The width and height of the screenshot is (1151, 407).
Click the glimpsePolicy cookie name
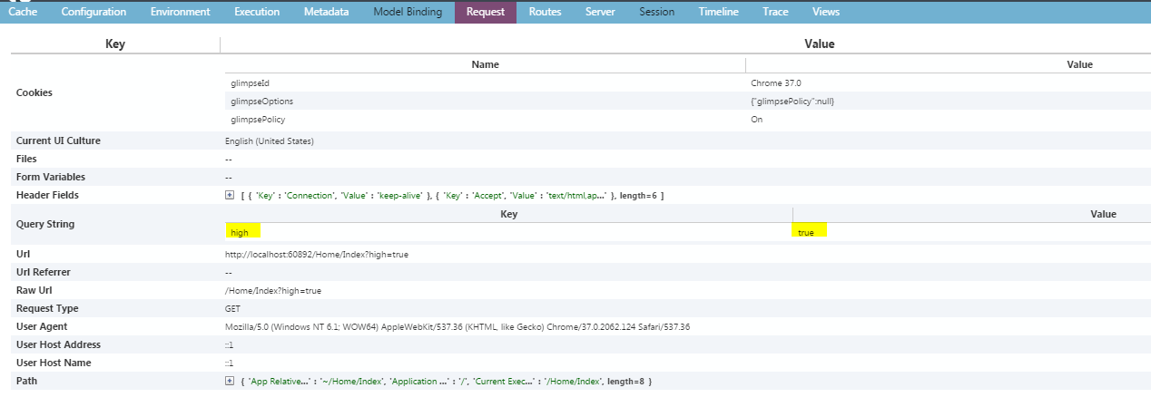[258, 119]
